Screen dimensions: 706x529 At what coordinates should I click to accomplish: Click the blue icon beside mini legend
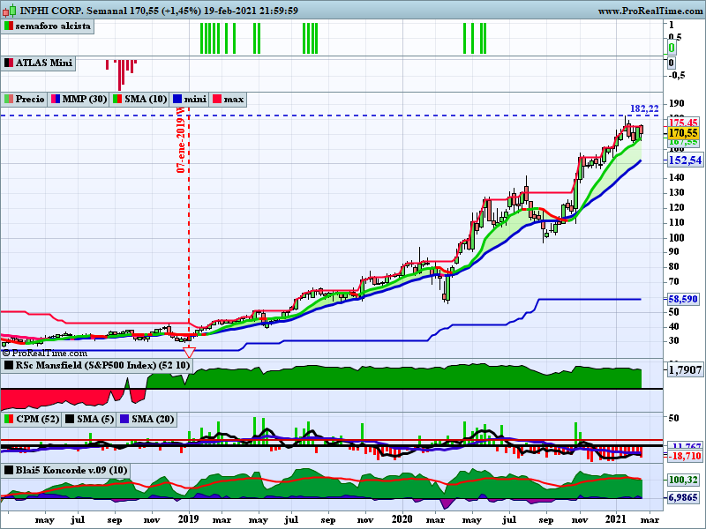[177, 99]
